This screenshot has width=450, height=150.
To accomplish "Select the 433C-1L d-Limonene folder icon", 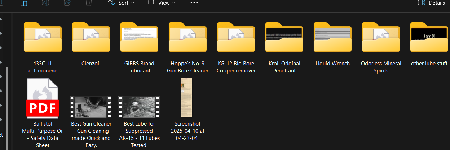I will point(43,37).
